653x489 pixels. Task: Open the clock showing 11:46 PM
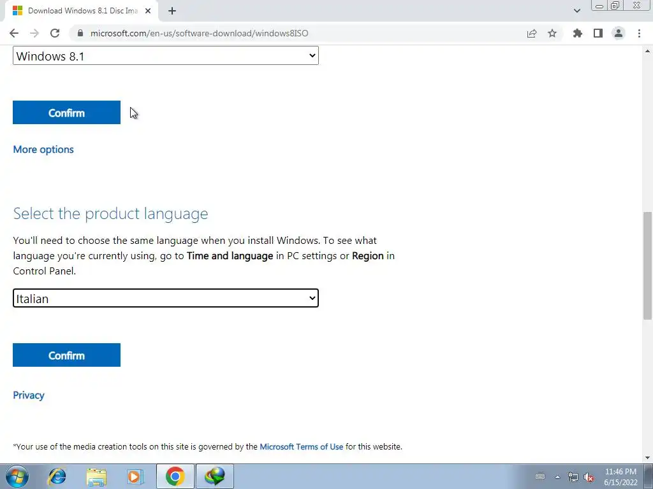(x=620, y=477)
